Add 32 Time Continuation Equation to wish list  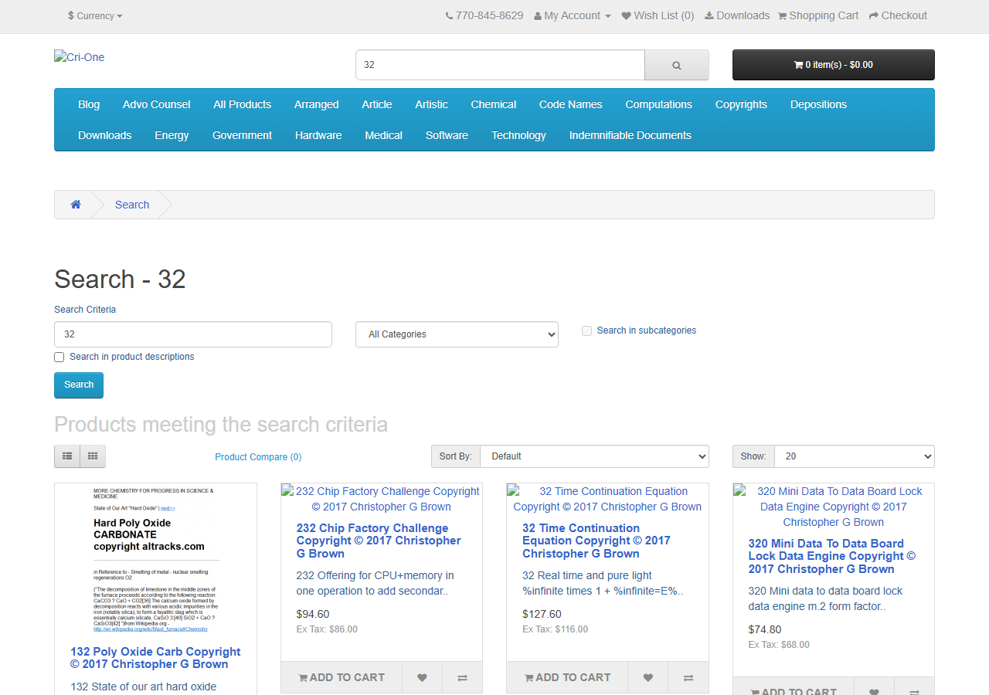point(647,677)
